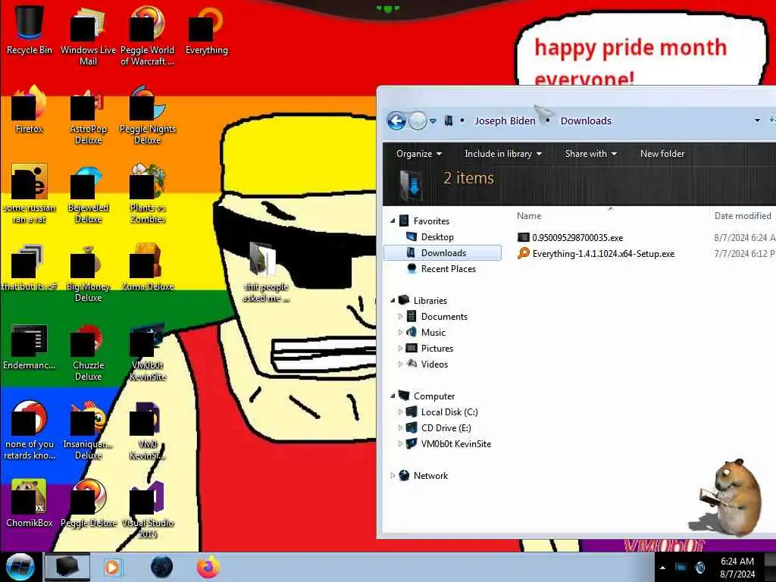776x582 pixels.
Task: Click Joseph Biden in address breadcrumb
Action: (x=505, y=120)
